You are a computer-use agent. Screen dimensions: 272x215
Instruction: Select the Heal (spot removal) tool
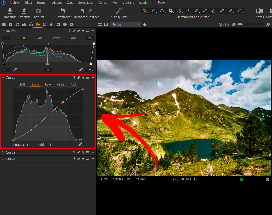[205, 11]
